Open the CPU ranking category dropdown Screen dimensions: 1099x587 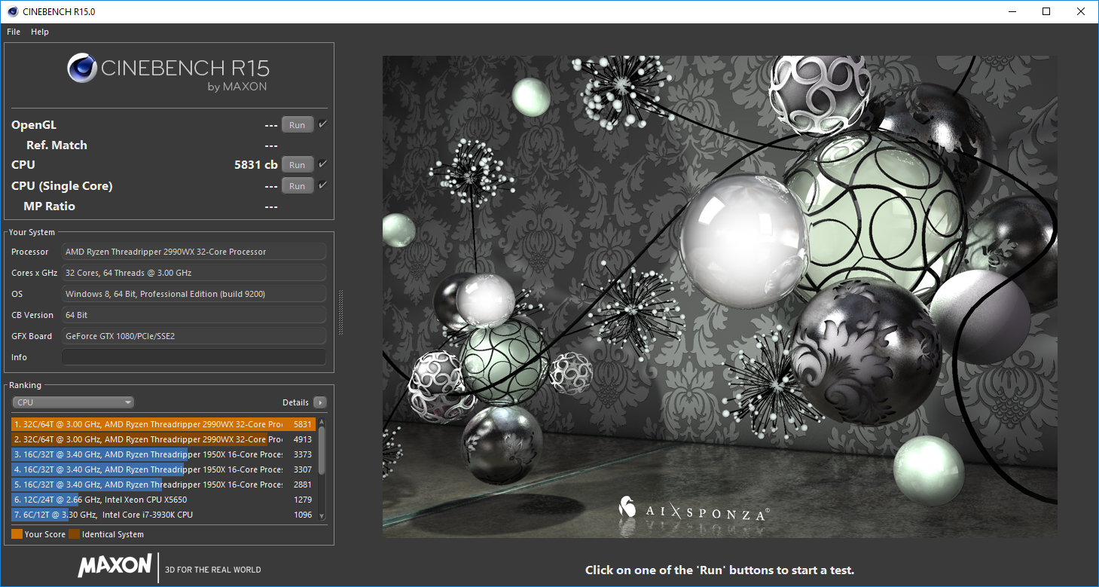point(72,402)
